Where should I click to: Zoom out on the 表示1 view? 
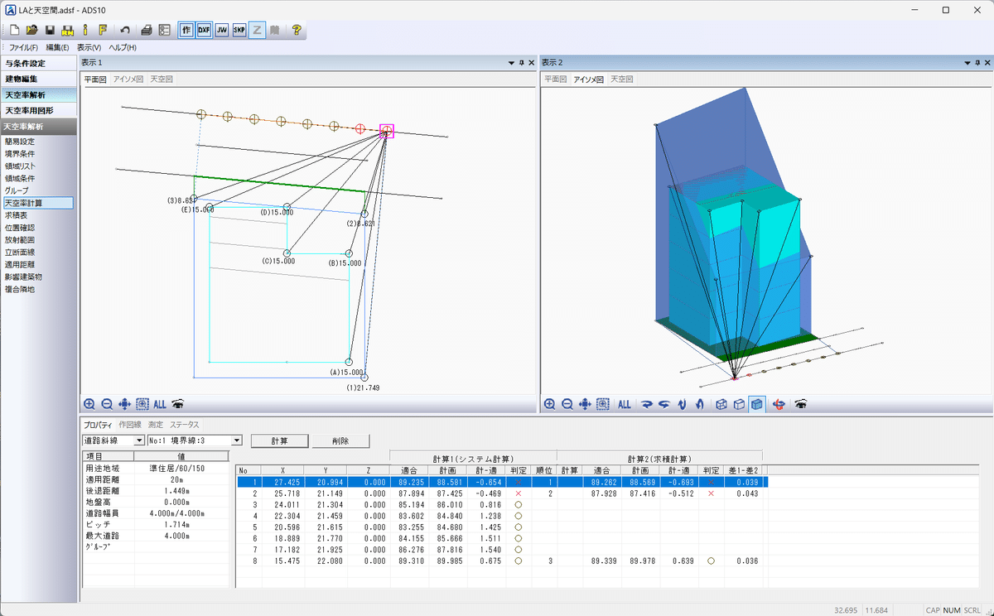coord(107,404)
